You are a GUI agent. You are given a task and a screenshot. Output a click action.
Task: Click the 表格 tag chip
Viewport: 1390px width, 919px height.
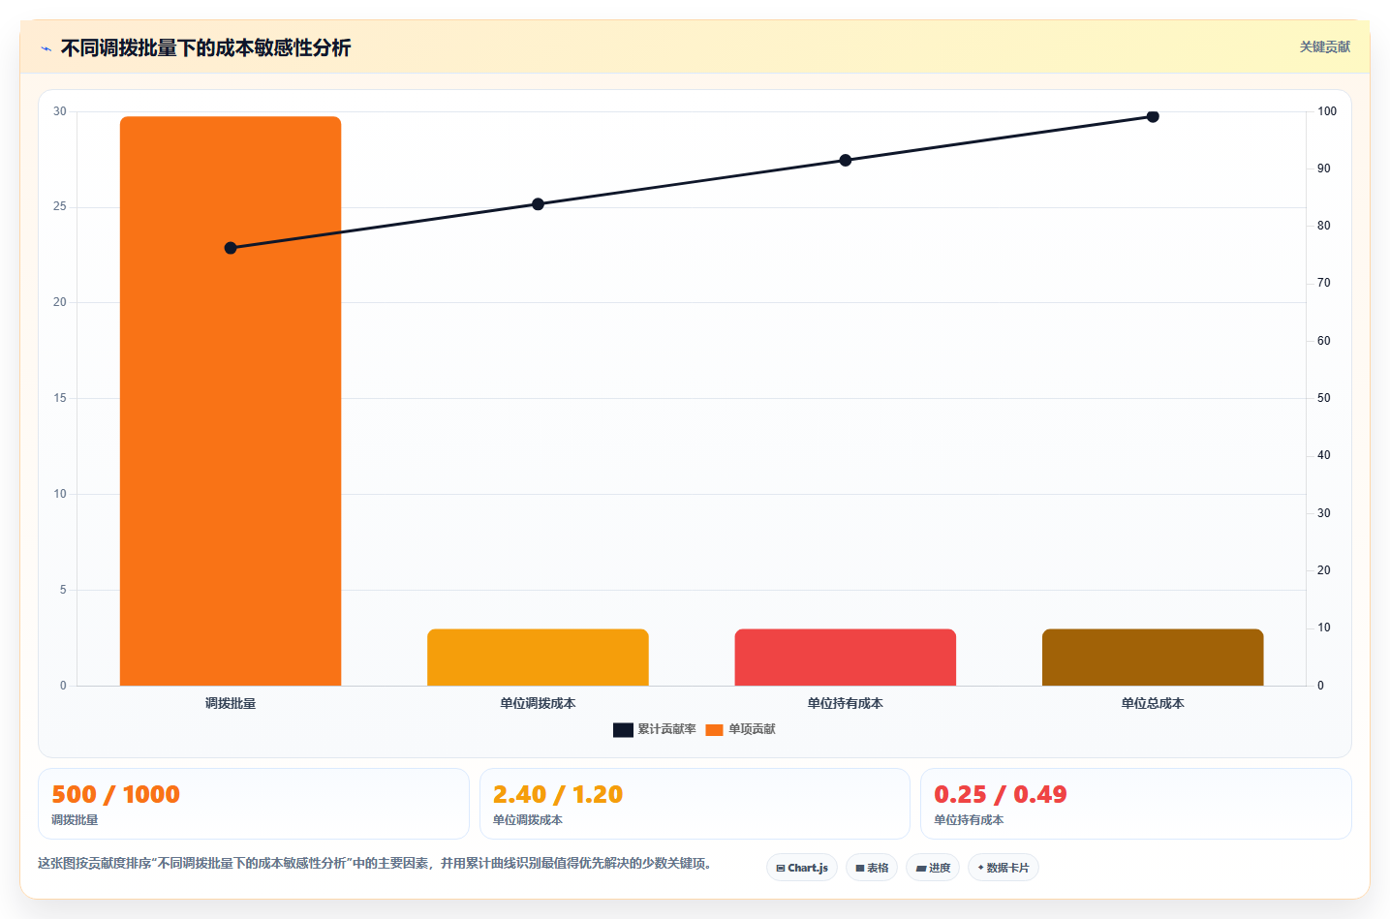872,868
